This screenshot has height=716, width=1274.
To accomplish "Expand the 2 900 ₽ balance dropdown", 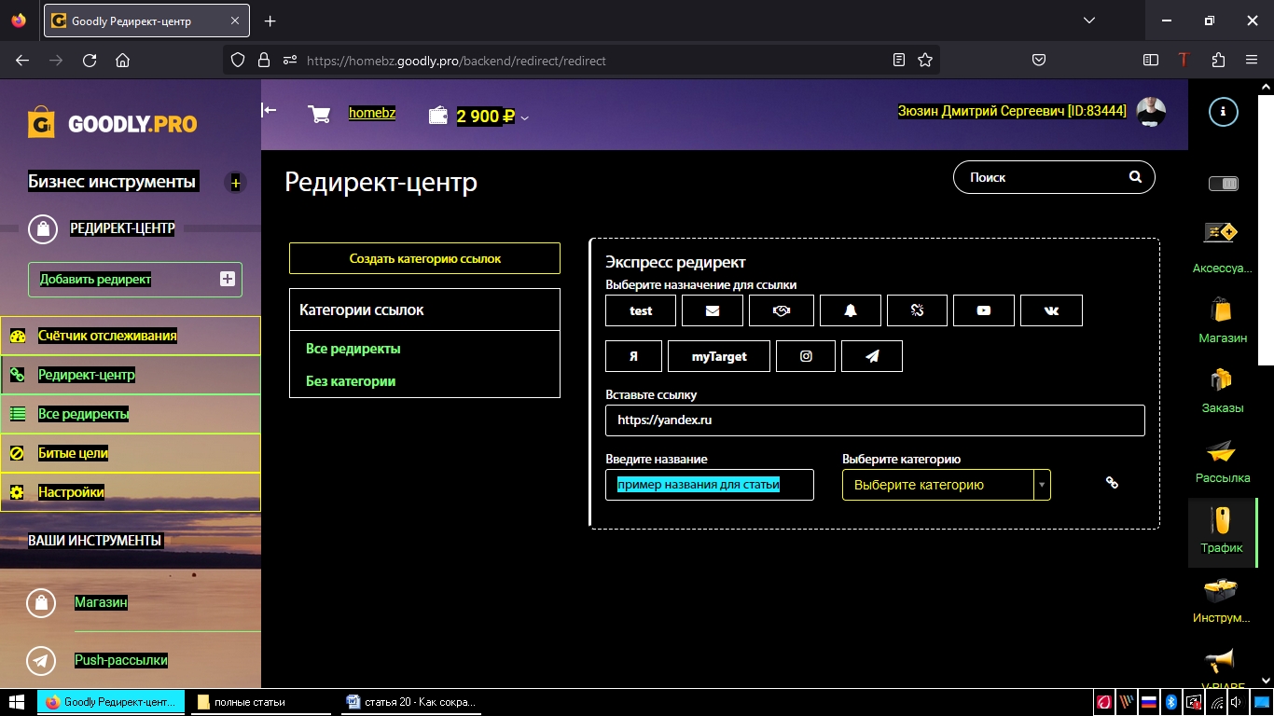I will coord(525,117).
